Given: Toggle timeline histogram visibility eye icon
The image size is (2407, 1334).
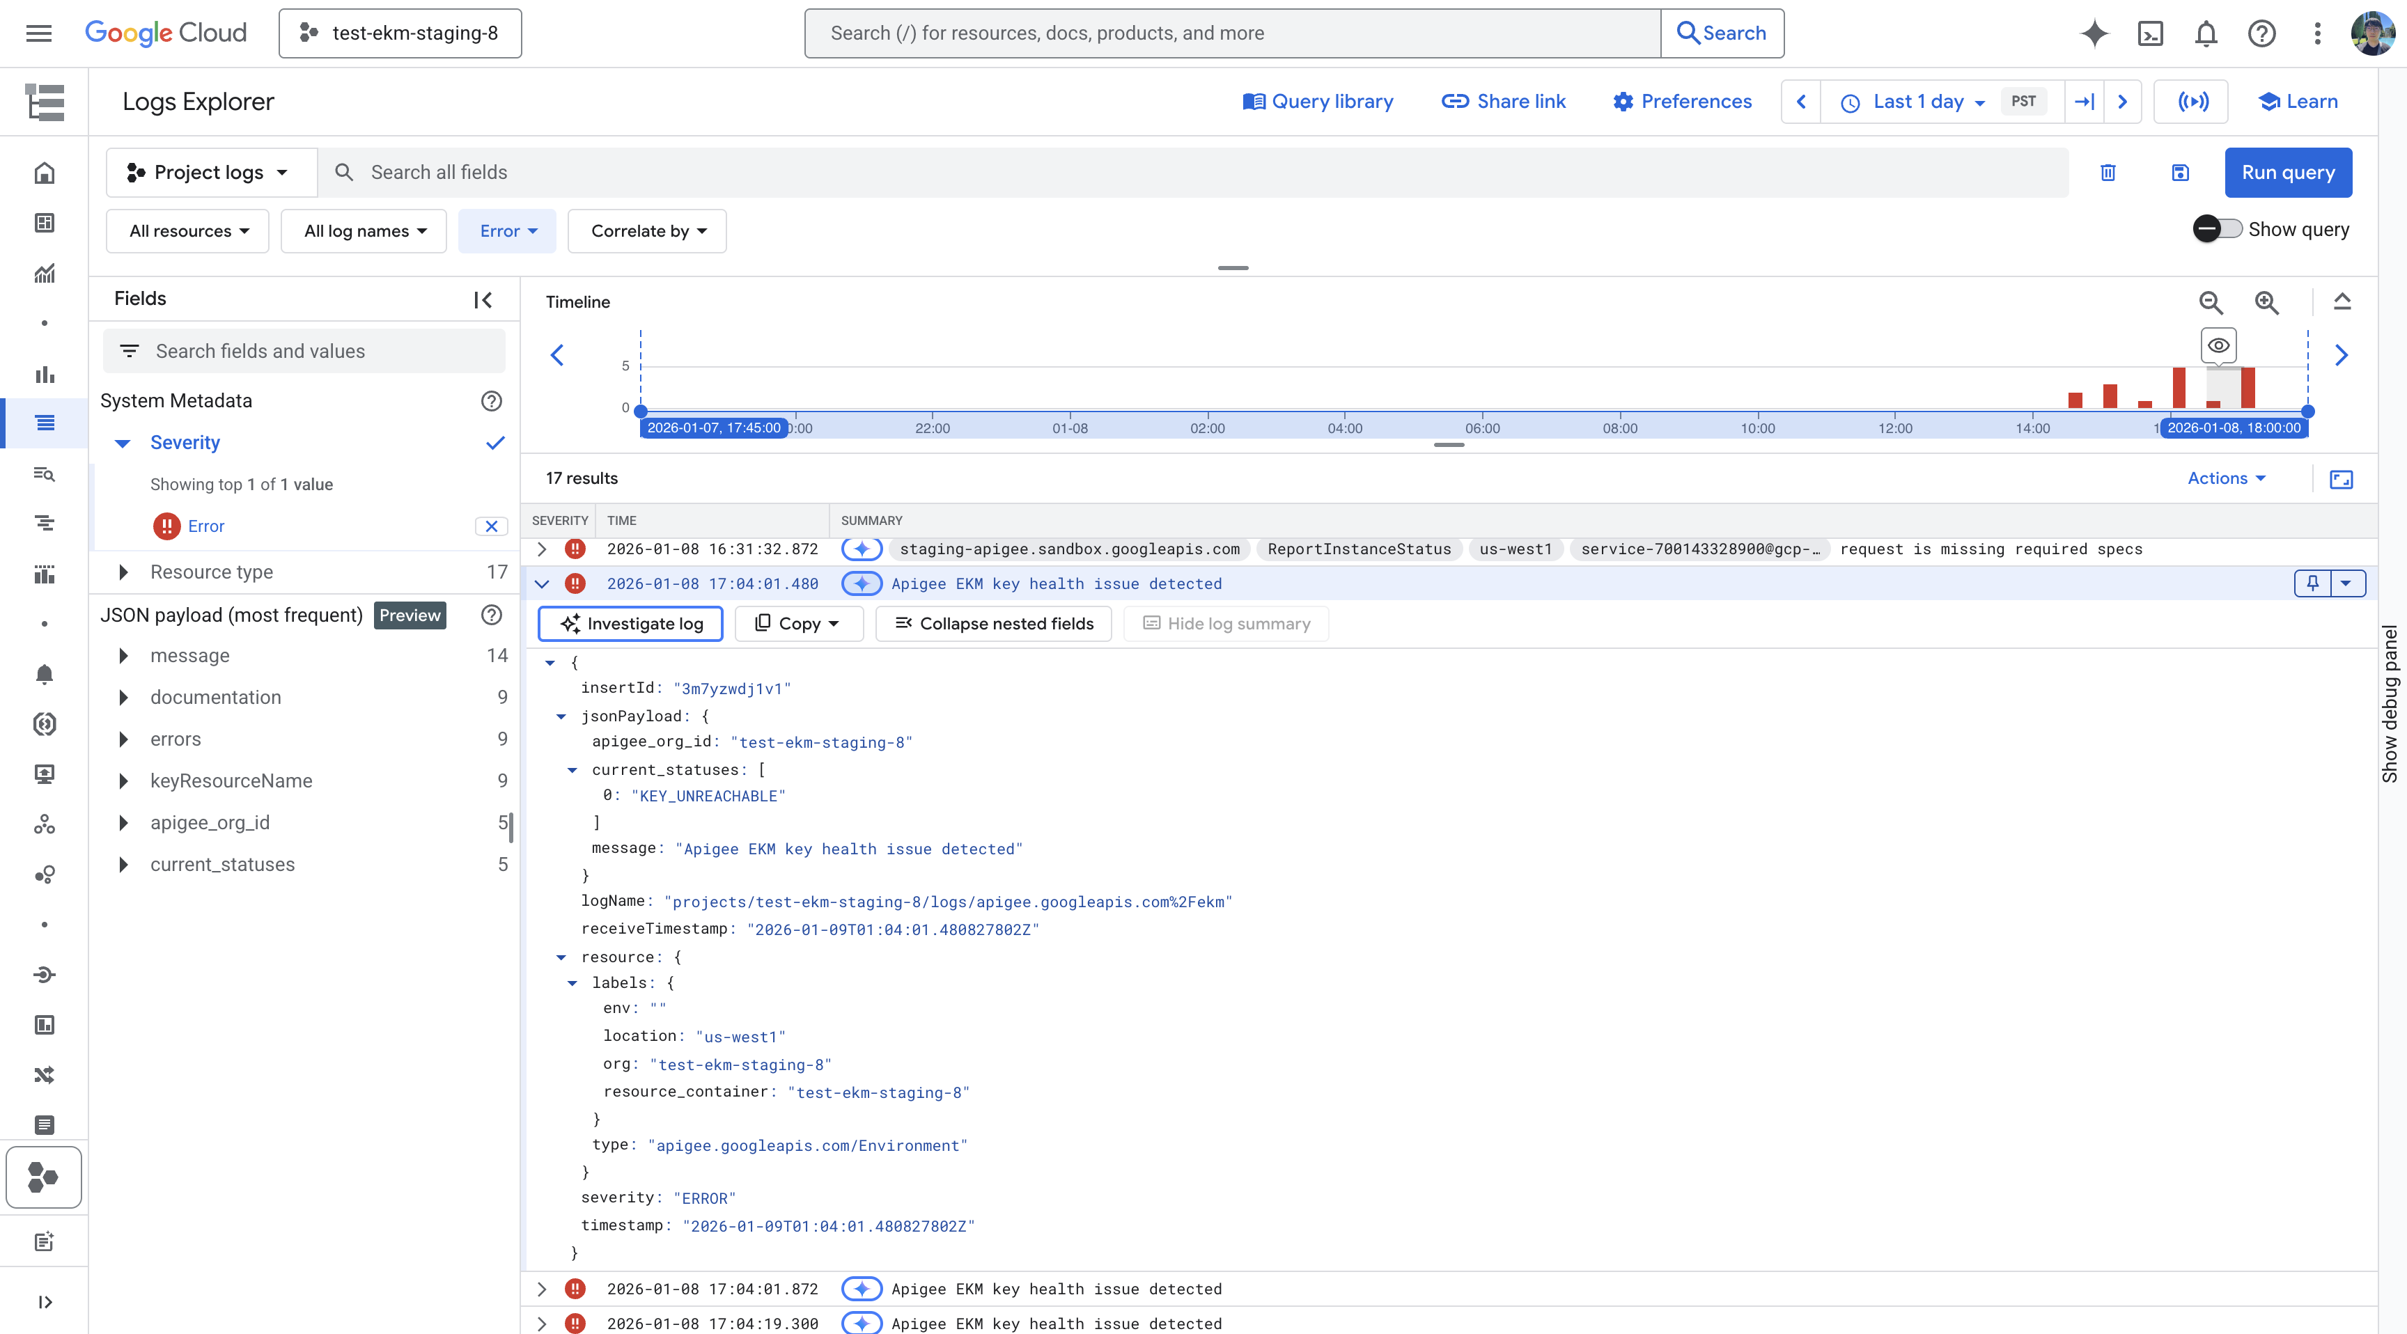Looking at the screenshot, I should click(2218, 345).
